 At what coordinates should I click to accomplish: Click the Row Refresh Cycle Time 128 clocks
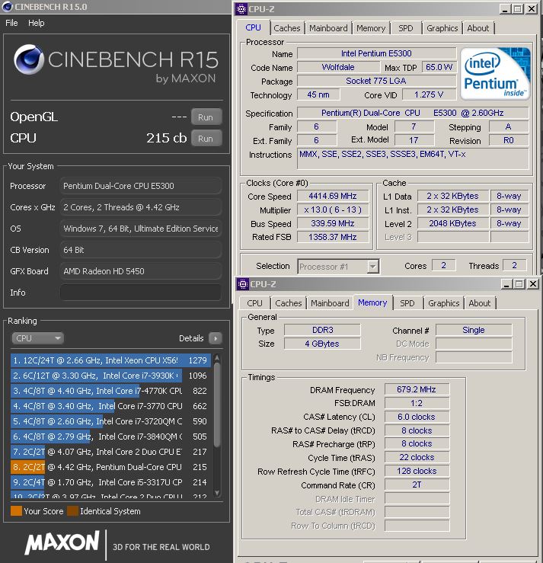(x=417, y=471)
